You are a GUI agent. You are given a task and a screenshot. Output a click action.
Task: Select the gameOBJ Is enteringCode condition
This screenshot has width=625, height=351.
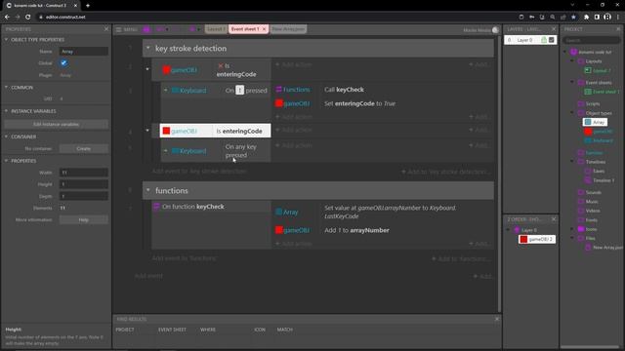(215, 131)
